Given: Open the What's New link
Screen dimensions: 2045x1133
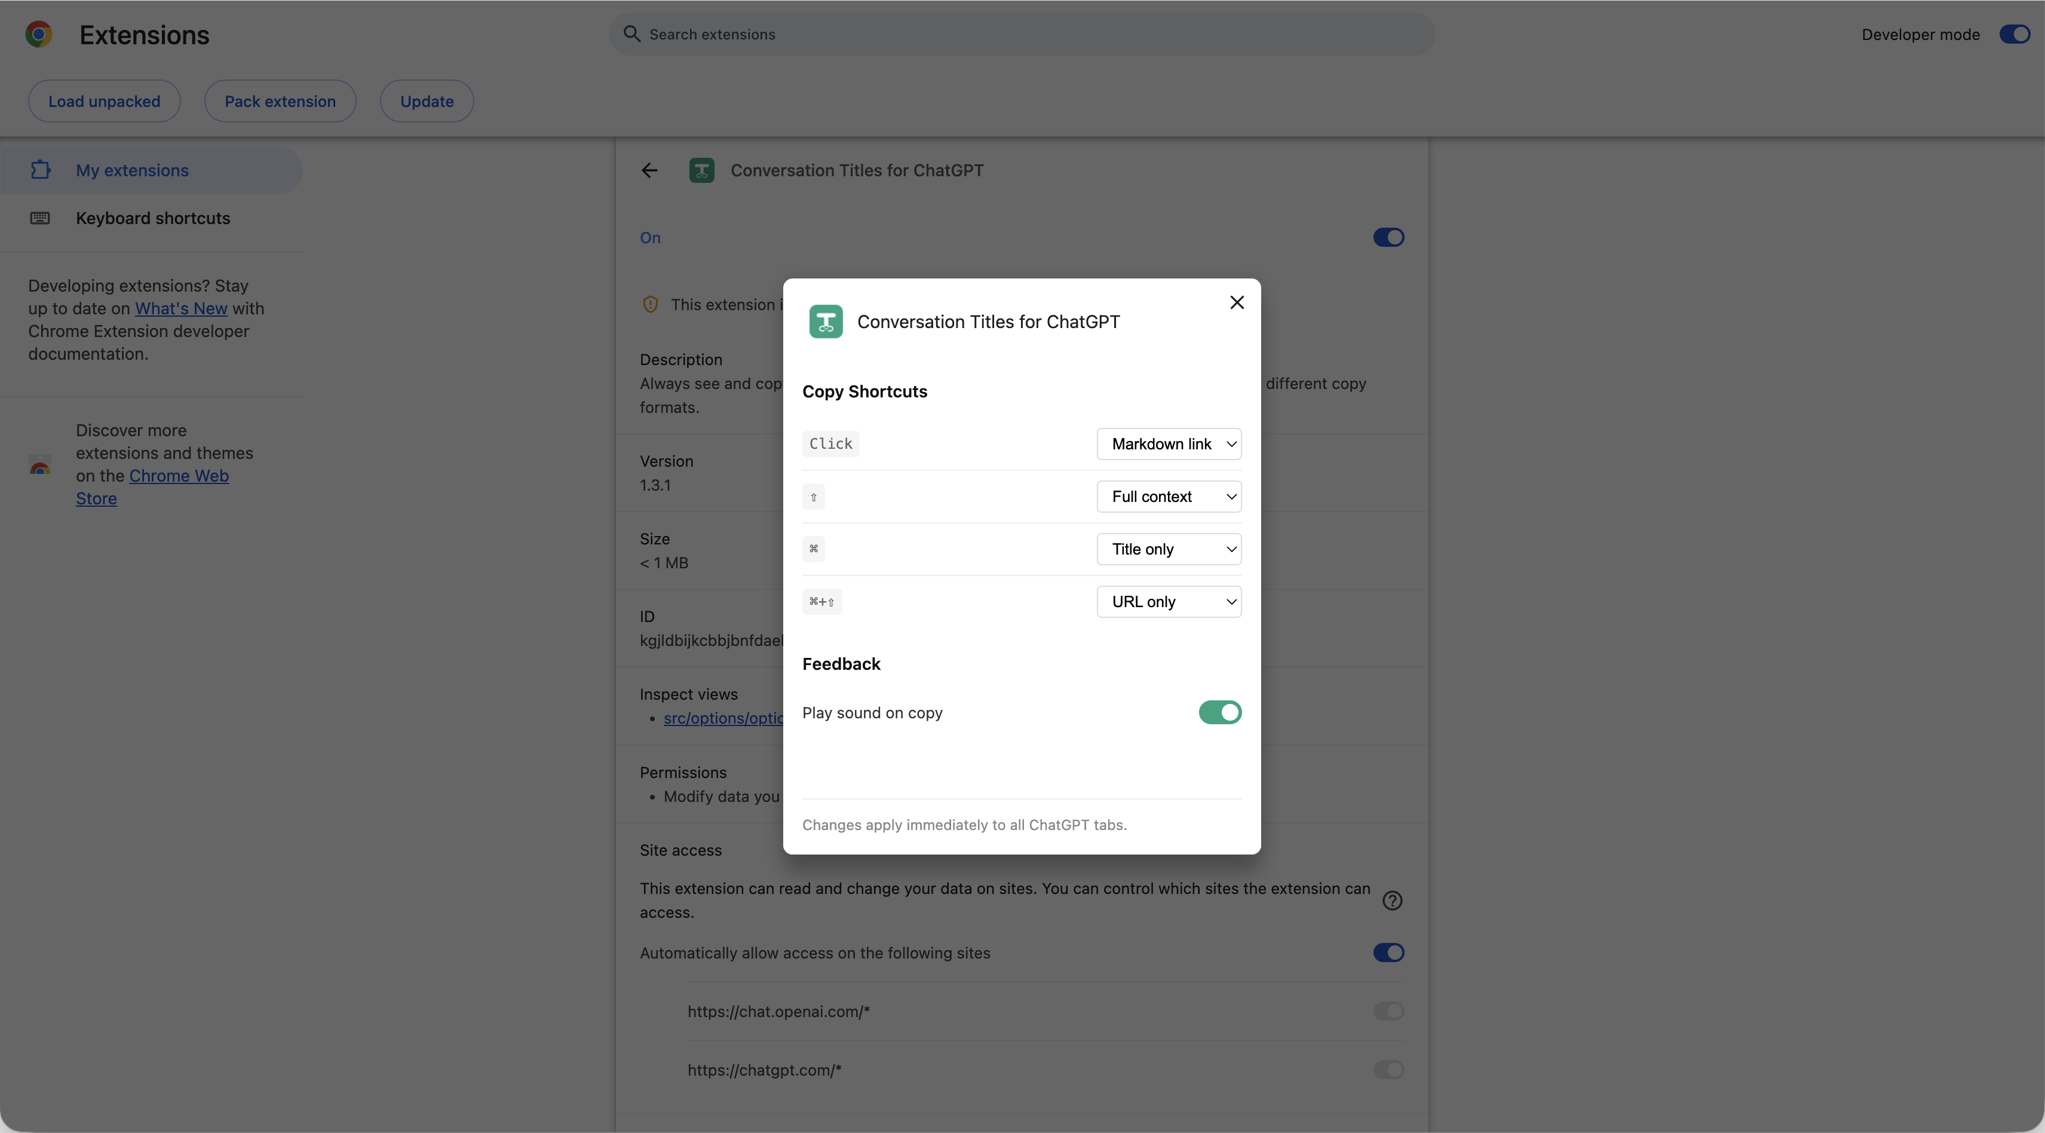Looking at the screenshot, I should pos(181,308).
